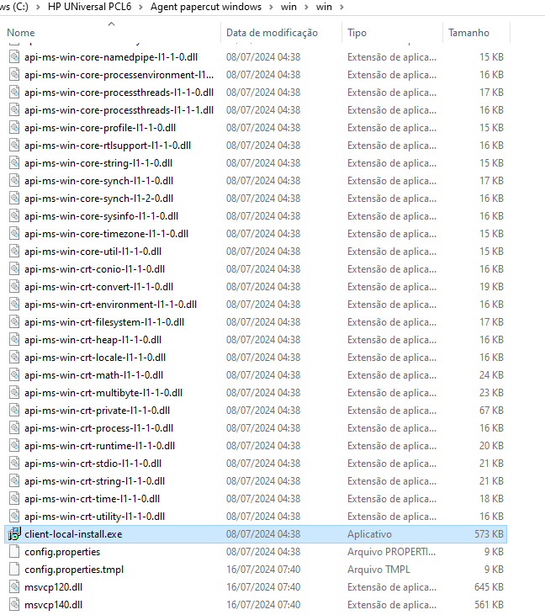This screenshot has width=545, height=615.
Task: Click the client-local-install.exe application icon
Action: click(13, 534)
